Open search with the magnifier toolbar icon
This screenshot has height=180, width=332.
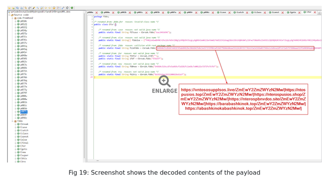(38, 8)
